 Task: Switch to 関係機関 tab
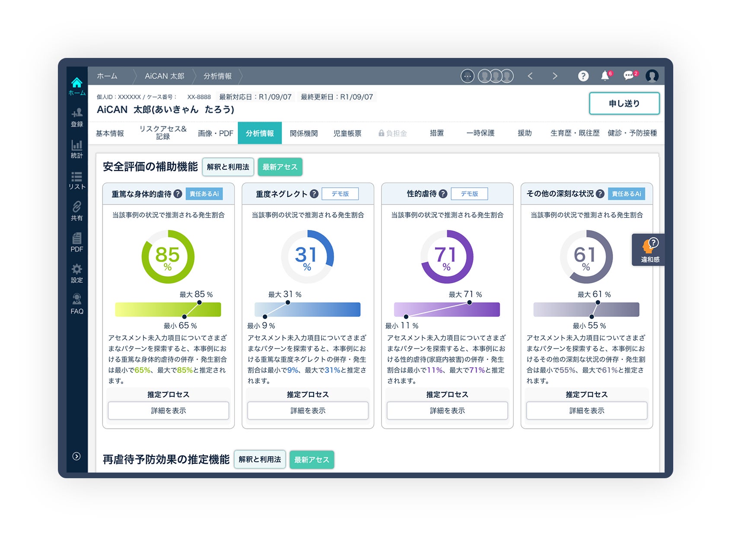(x=304, y=133)
